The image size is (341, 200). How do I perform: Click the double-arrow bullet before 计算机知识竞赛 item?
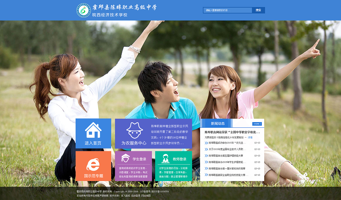point(206,169)
